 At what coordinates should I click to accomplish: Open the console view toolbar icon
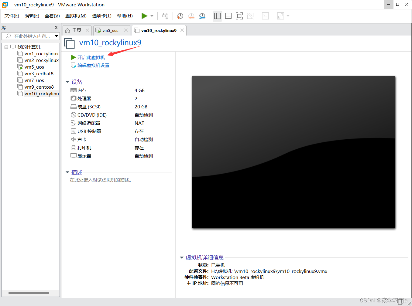tap(265, 16)
